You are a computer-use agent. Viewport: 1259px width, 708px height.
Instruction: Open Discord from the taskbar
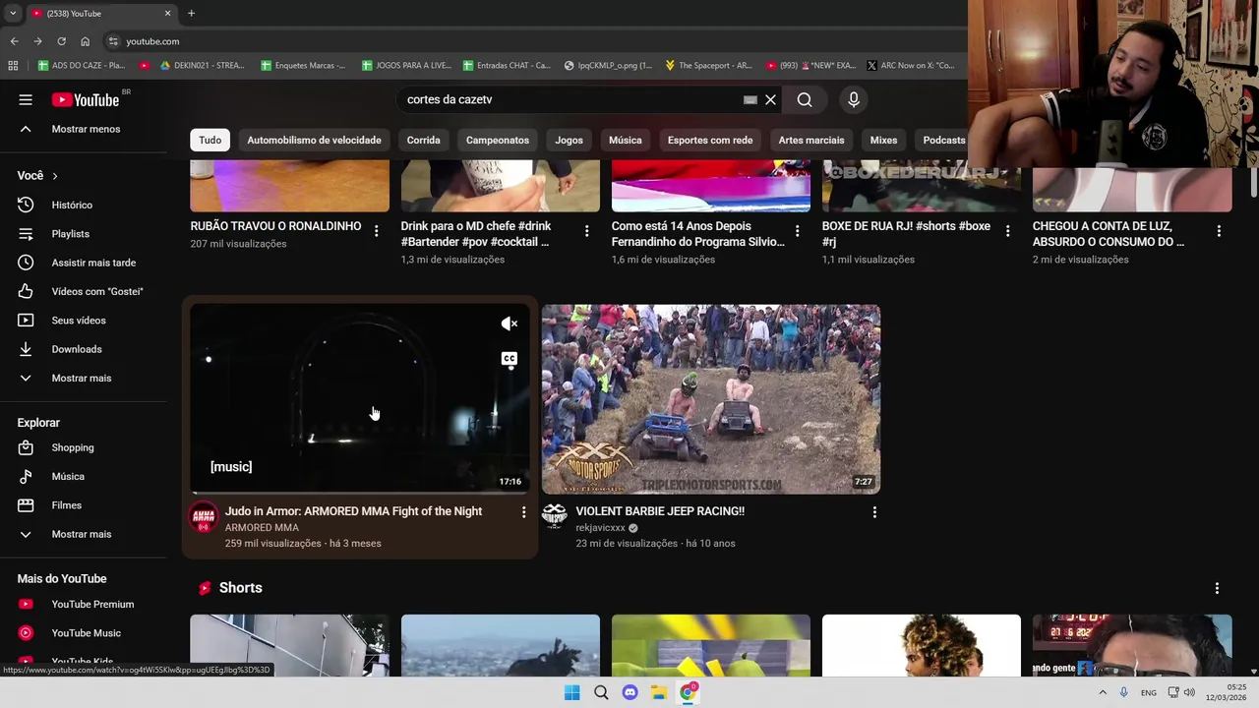(630, 692)
